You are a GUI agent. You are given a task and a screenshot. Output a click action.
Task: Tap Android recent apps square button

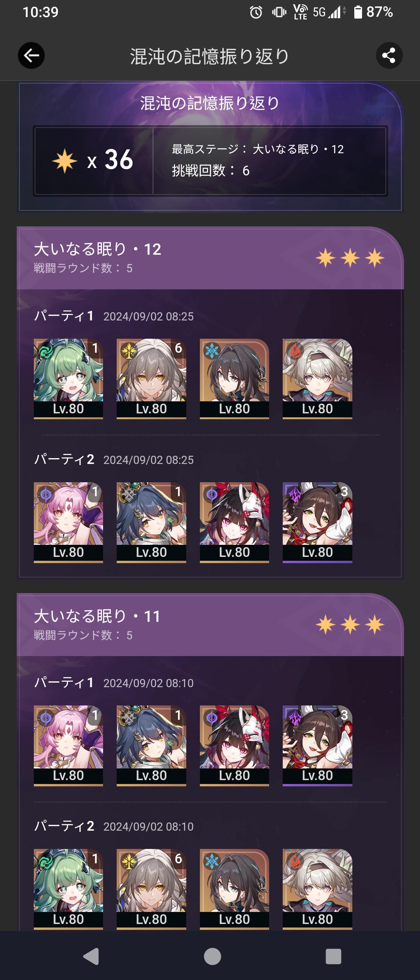[333, 956]
